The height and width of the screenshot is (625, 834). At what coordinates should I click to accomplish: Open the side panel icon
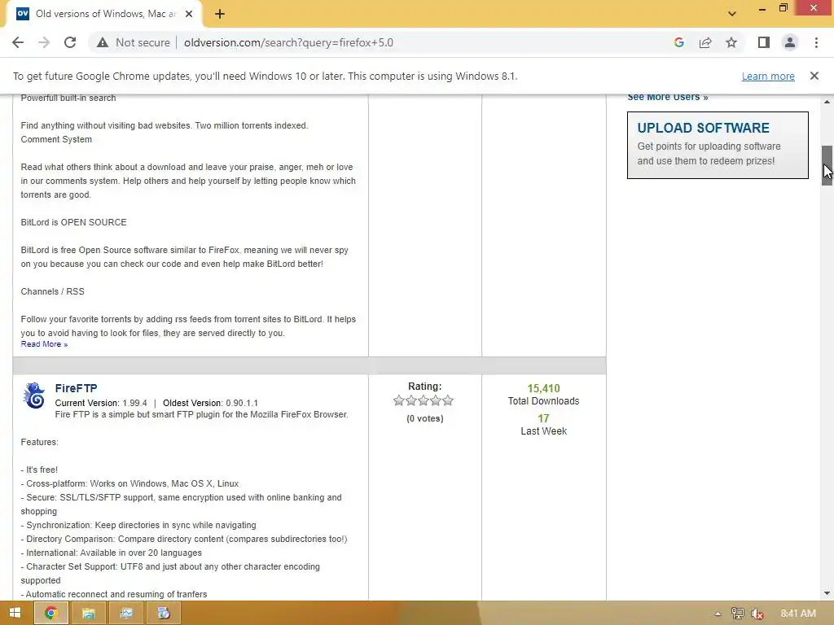pos(764,42)
